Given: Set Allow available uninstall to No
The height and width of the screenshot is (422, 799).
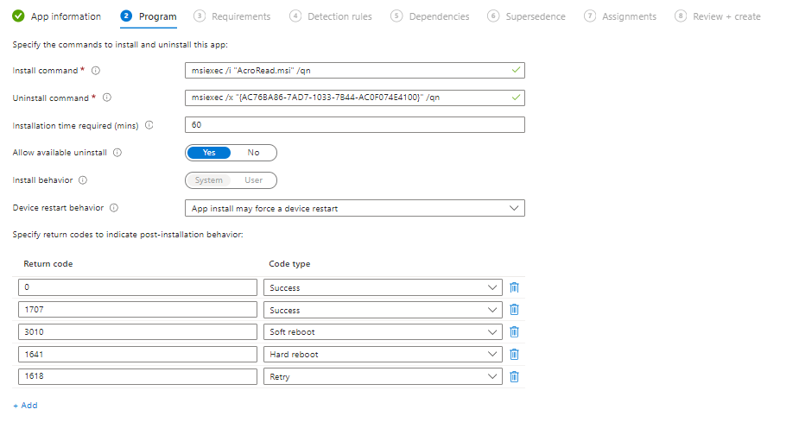Looking at the screenshot, I should tap(253, 153).
